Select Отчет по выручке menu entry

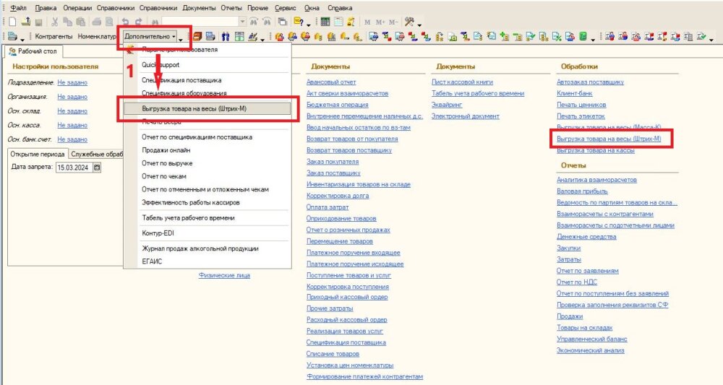click(207, 163)
